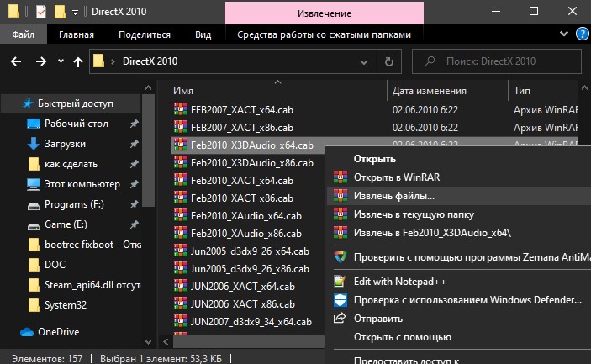Open Help via the question mark icon
The width and height of the screenshot is (591, 364).
(583, 34)
